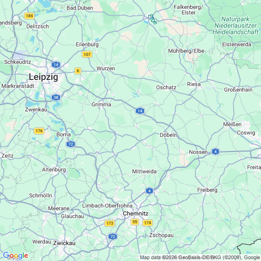261x261 pixels.
Task: Click the blue 72 shield near Borna
Action: pyautogui.click(x=71, y=144)
